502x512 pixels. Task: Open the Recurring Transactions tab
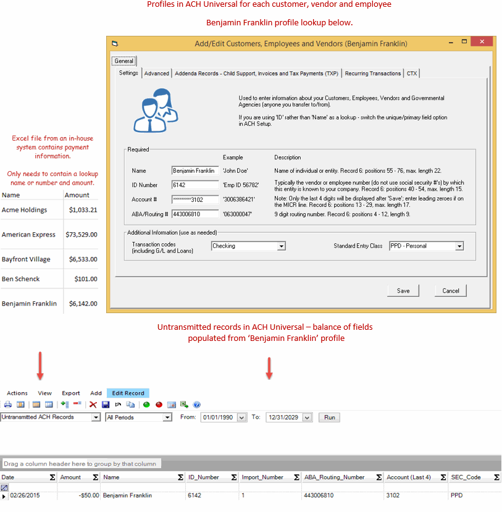click(x=372, y=73)
